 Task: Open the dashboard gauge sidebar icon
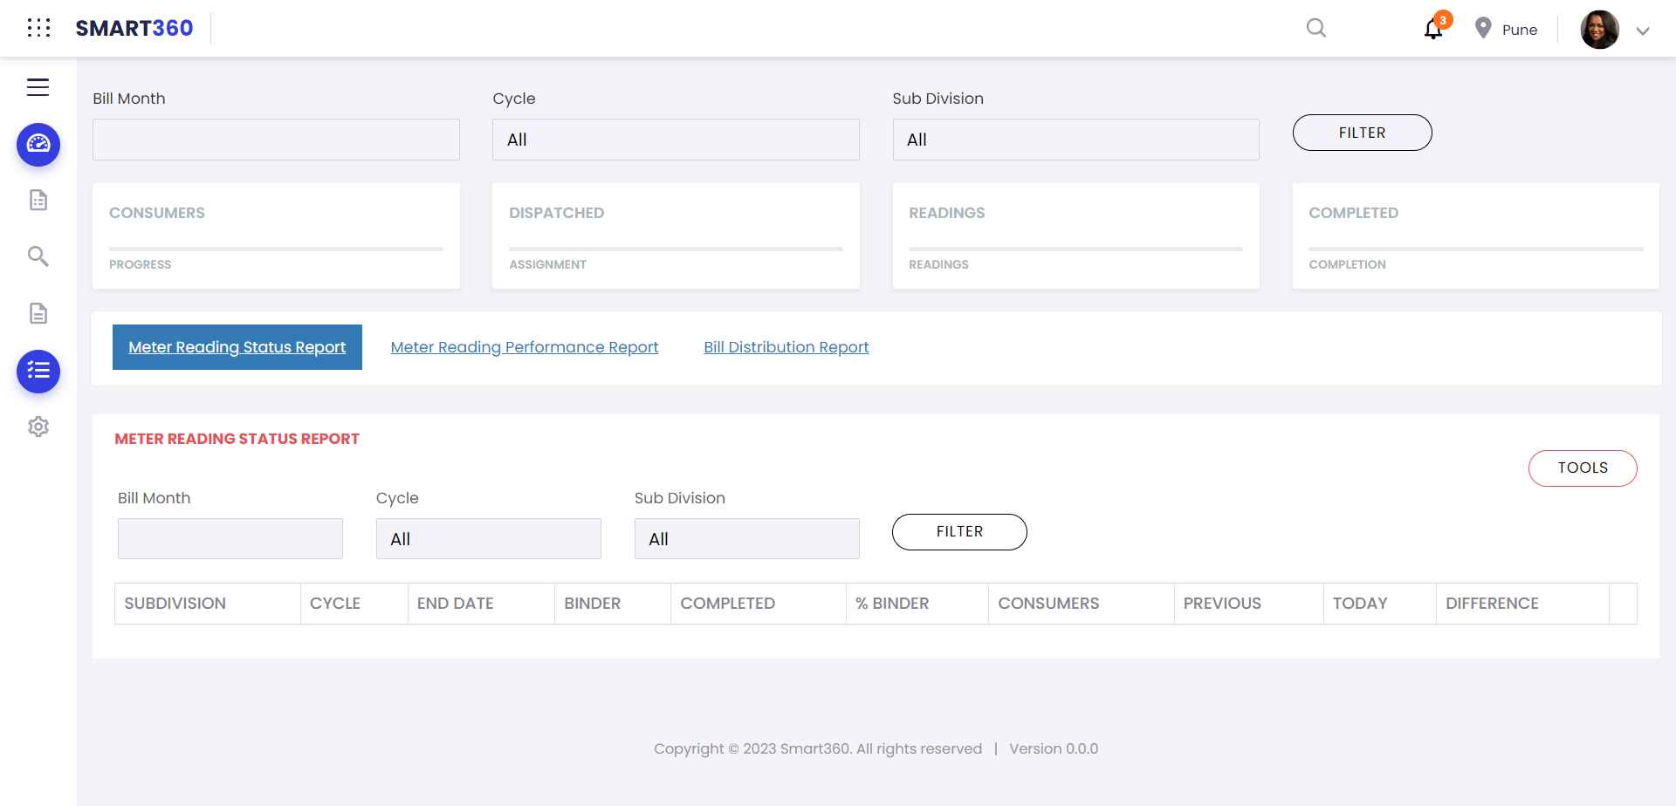pos(38,144)
